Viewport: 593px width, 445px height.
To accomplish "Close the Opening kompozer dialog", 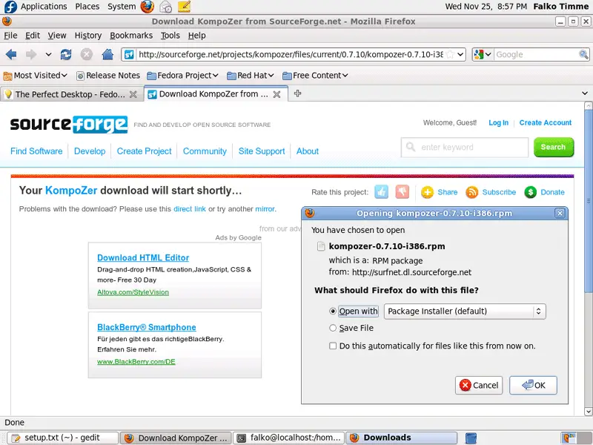I will [560, 214].
